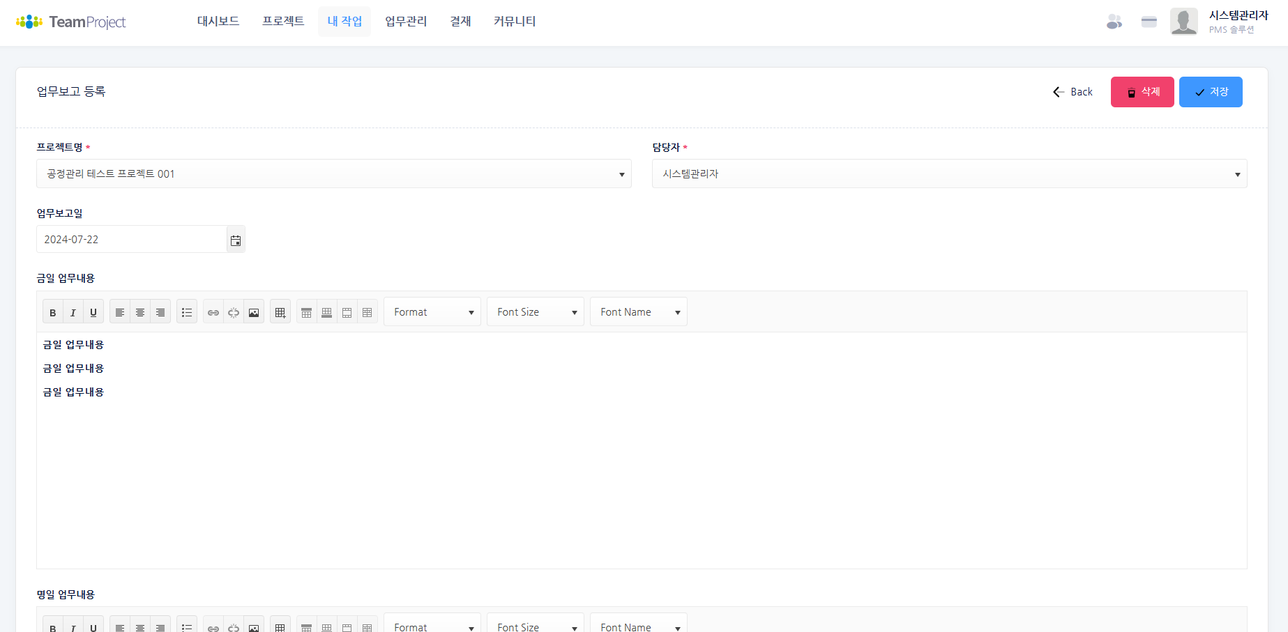Click the 저장 save button
1288x632 pixels.
(1211, 92)
